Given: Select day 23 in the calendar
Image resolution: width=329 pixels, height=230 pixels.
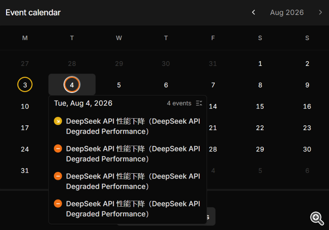Looking at the screenshot, I should (x=307, y=128).
